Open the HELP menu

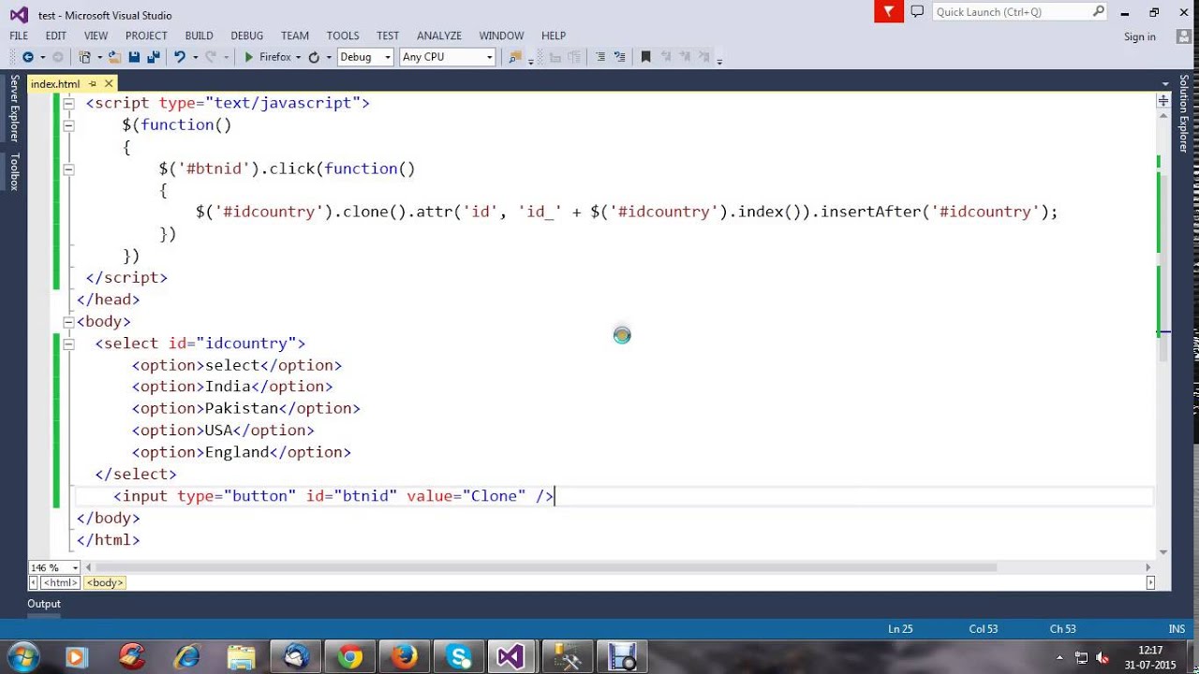(x=554, y=36)
